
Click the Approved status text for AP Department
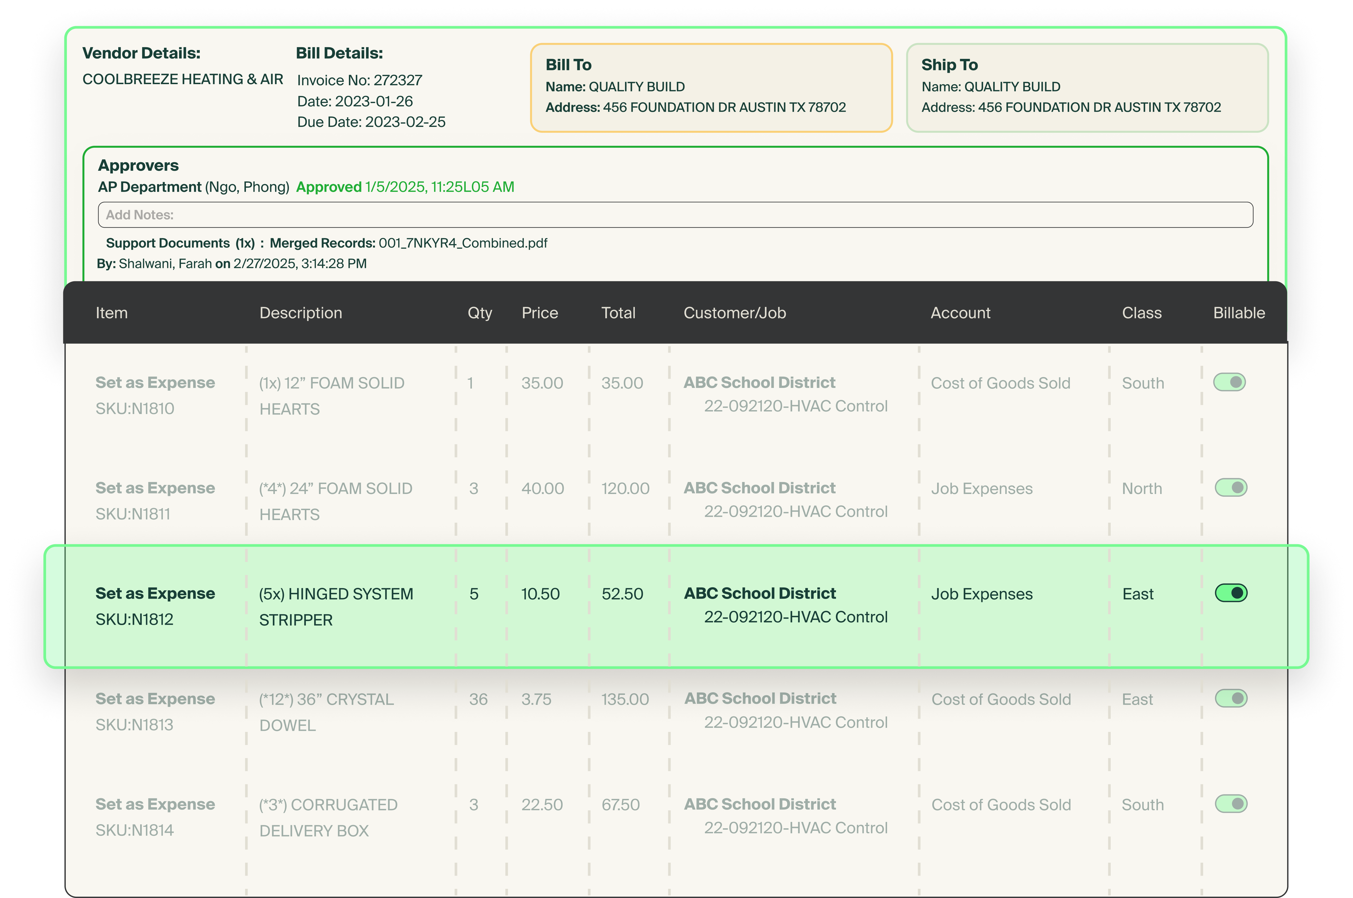[x=329, y=187]
